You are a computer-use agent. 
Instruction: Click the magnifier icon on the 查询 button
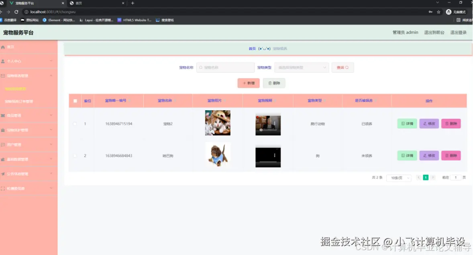(347, 67)
